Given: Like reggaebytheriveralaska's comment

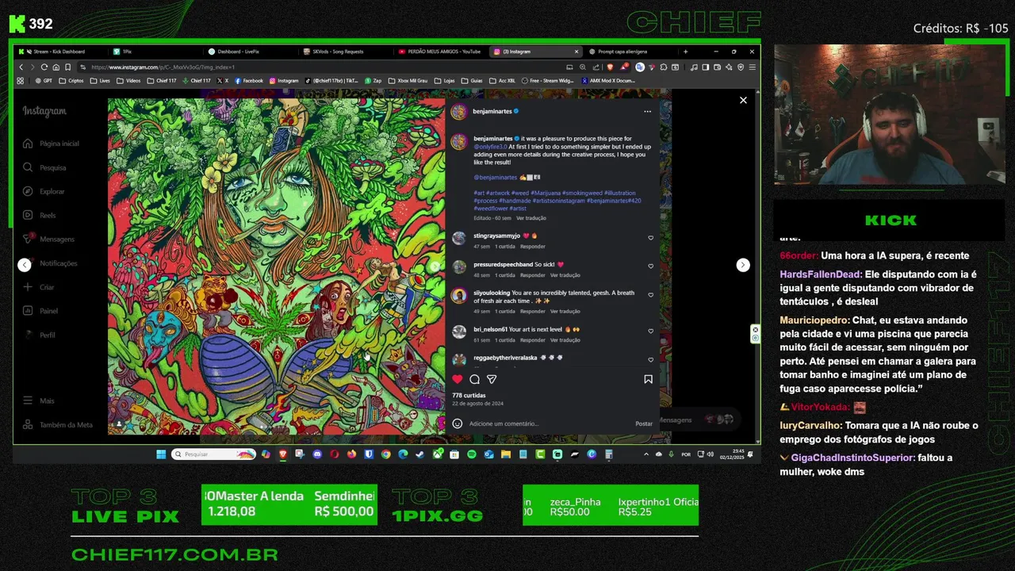Looking at the screenshot, I should coord(651,360).
